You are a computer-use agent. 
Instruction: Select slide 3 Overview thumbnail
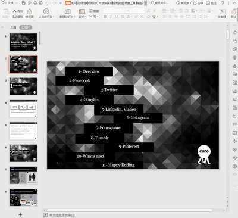(x=23, y=86)
